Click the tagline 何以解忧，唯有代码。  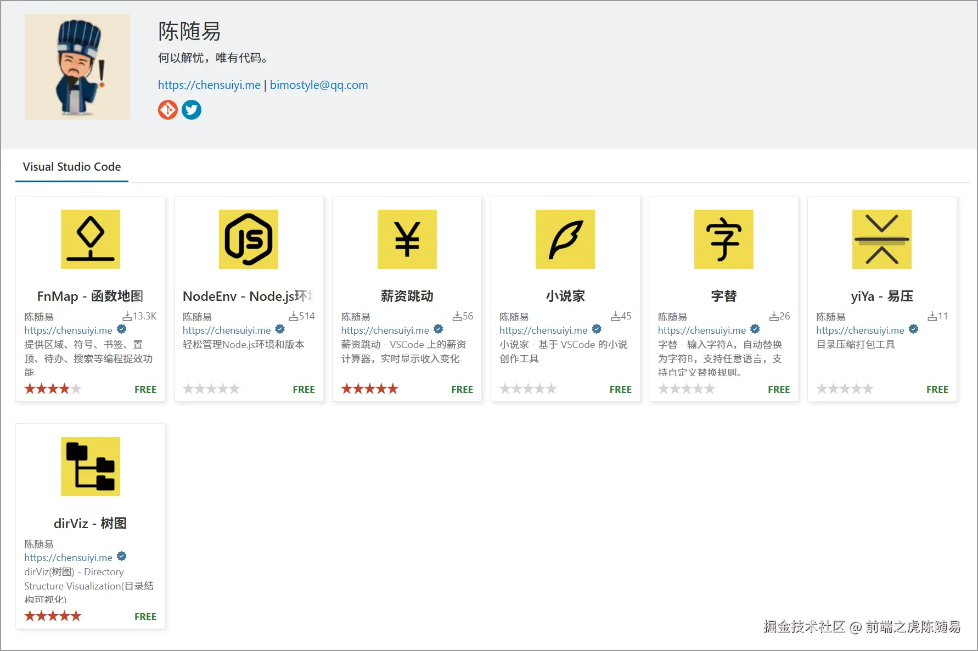[213, 58]
